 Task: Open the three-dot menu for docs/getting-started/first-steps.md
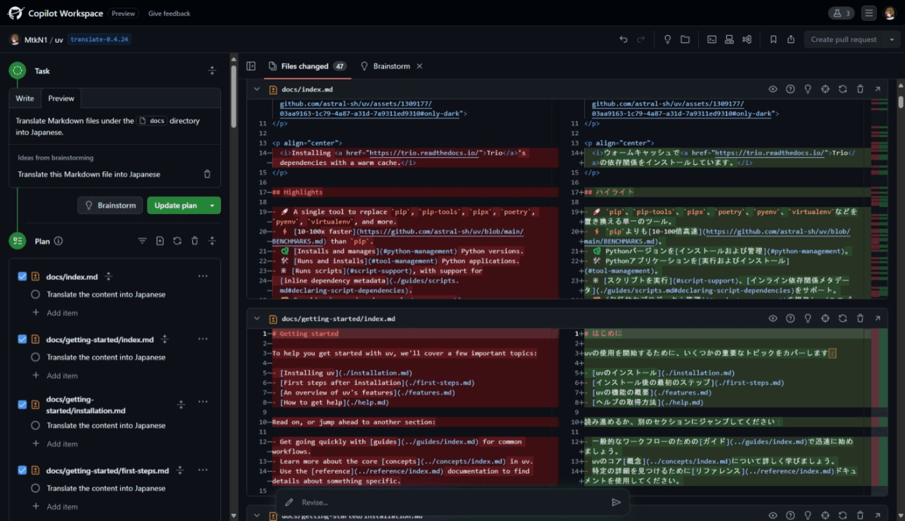[x=203, y=471]
